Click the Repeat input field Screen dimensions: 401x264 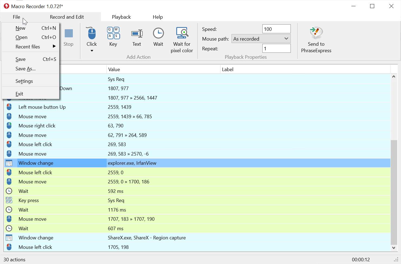click(x=276, y=48)
